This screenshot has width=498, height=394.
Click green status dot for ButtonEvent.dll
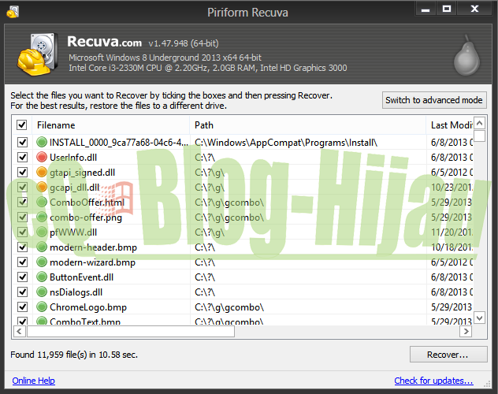coord(42,277)
